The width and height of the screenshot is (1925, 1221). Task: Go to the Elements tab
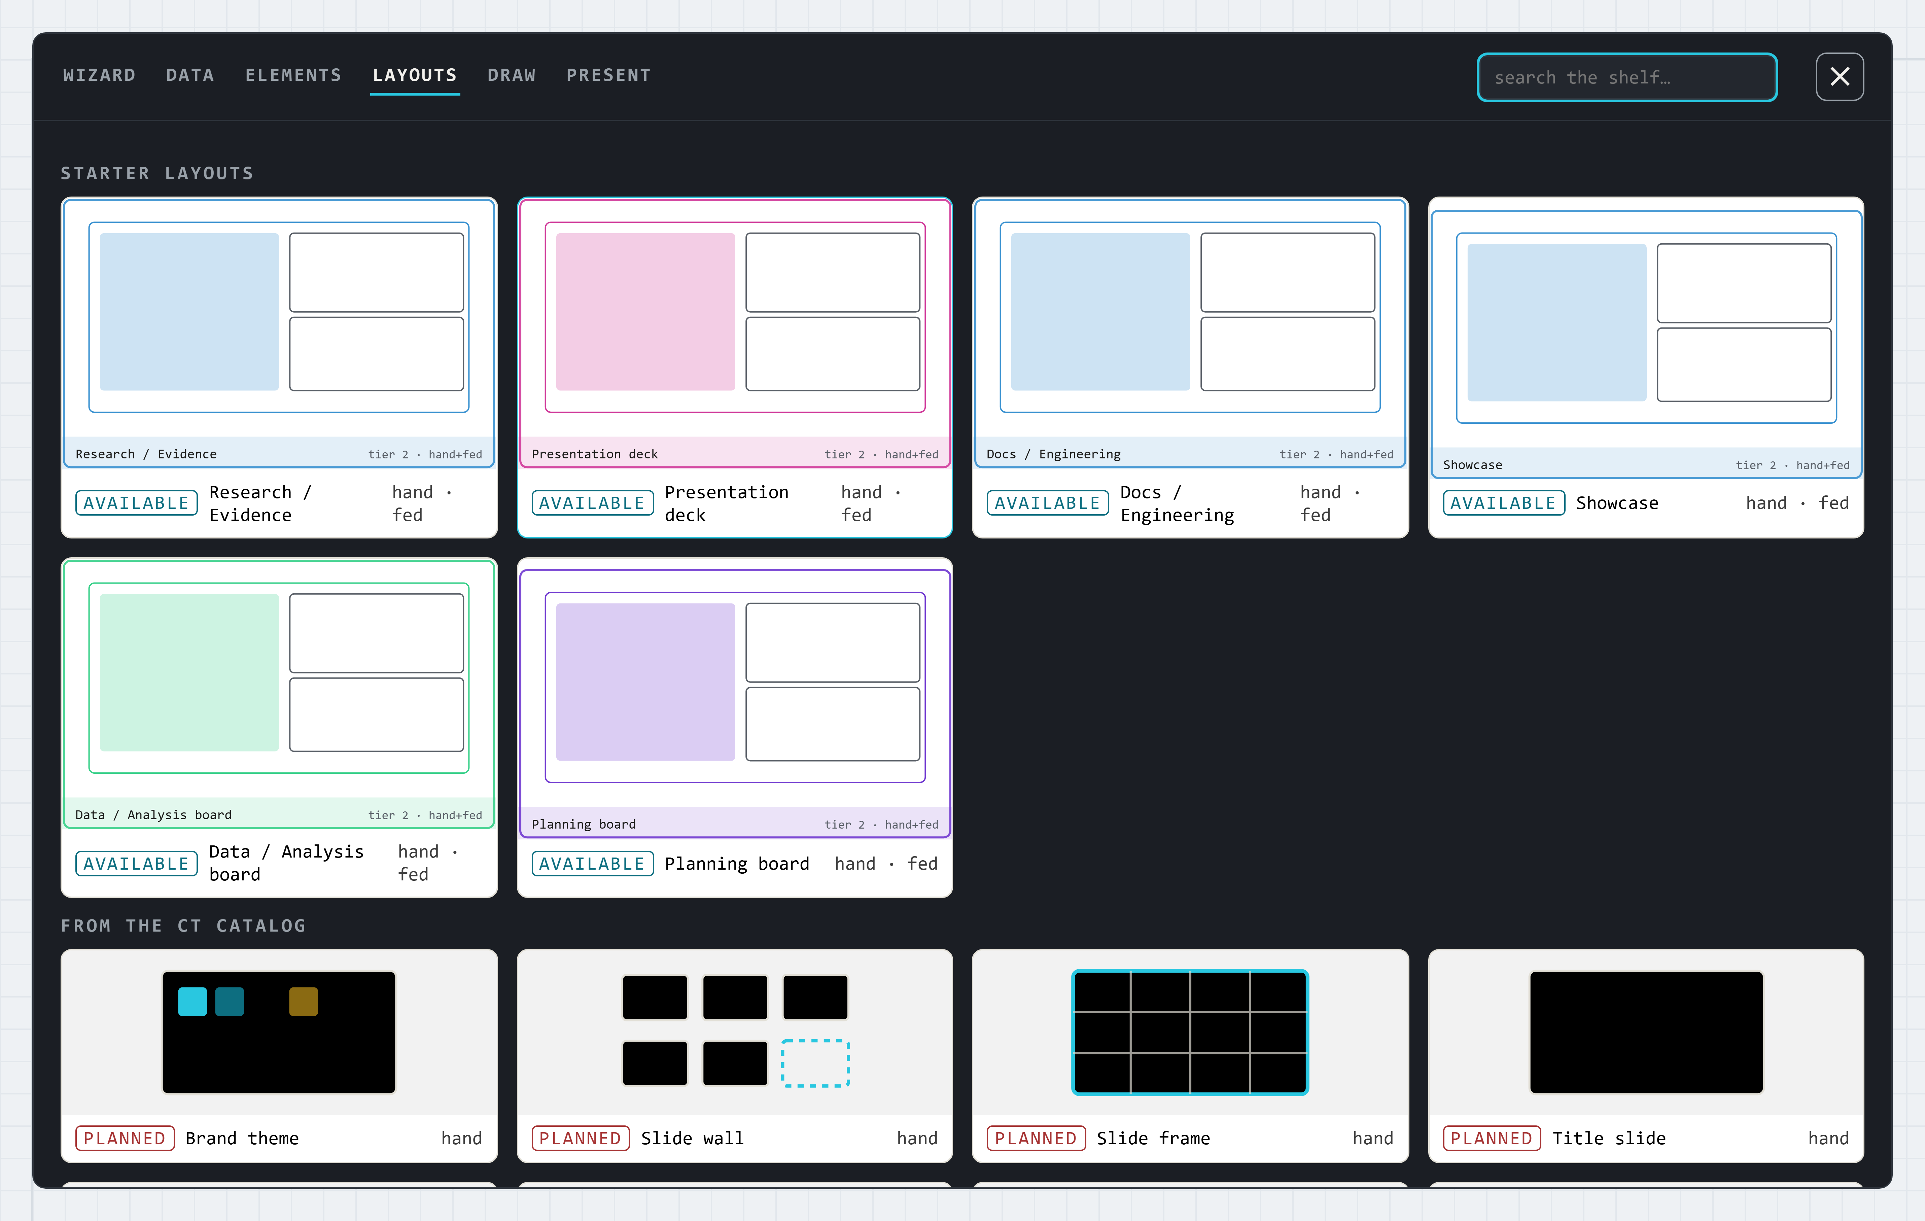(293, 75)
